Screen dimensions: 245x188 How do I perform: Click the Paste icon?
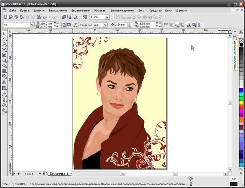point(39,17)
